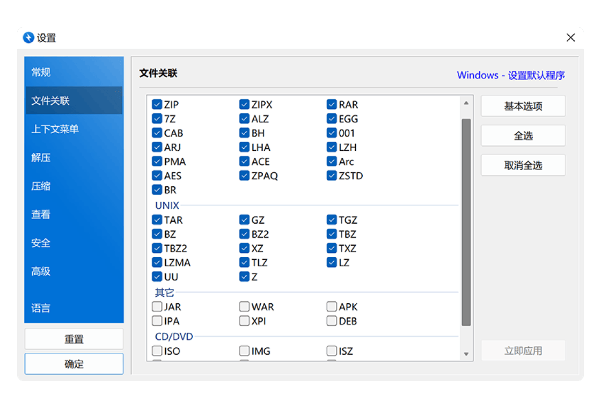Screen dimensions: 601x408
Task: Enable the JAR file association
Action: [157, 307]
